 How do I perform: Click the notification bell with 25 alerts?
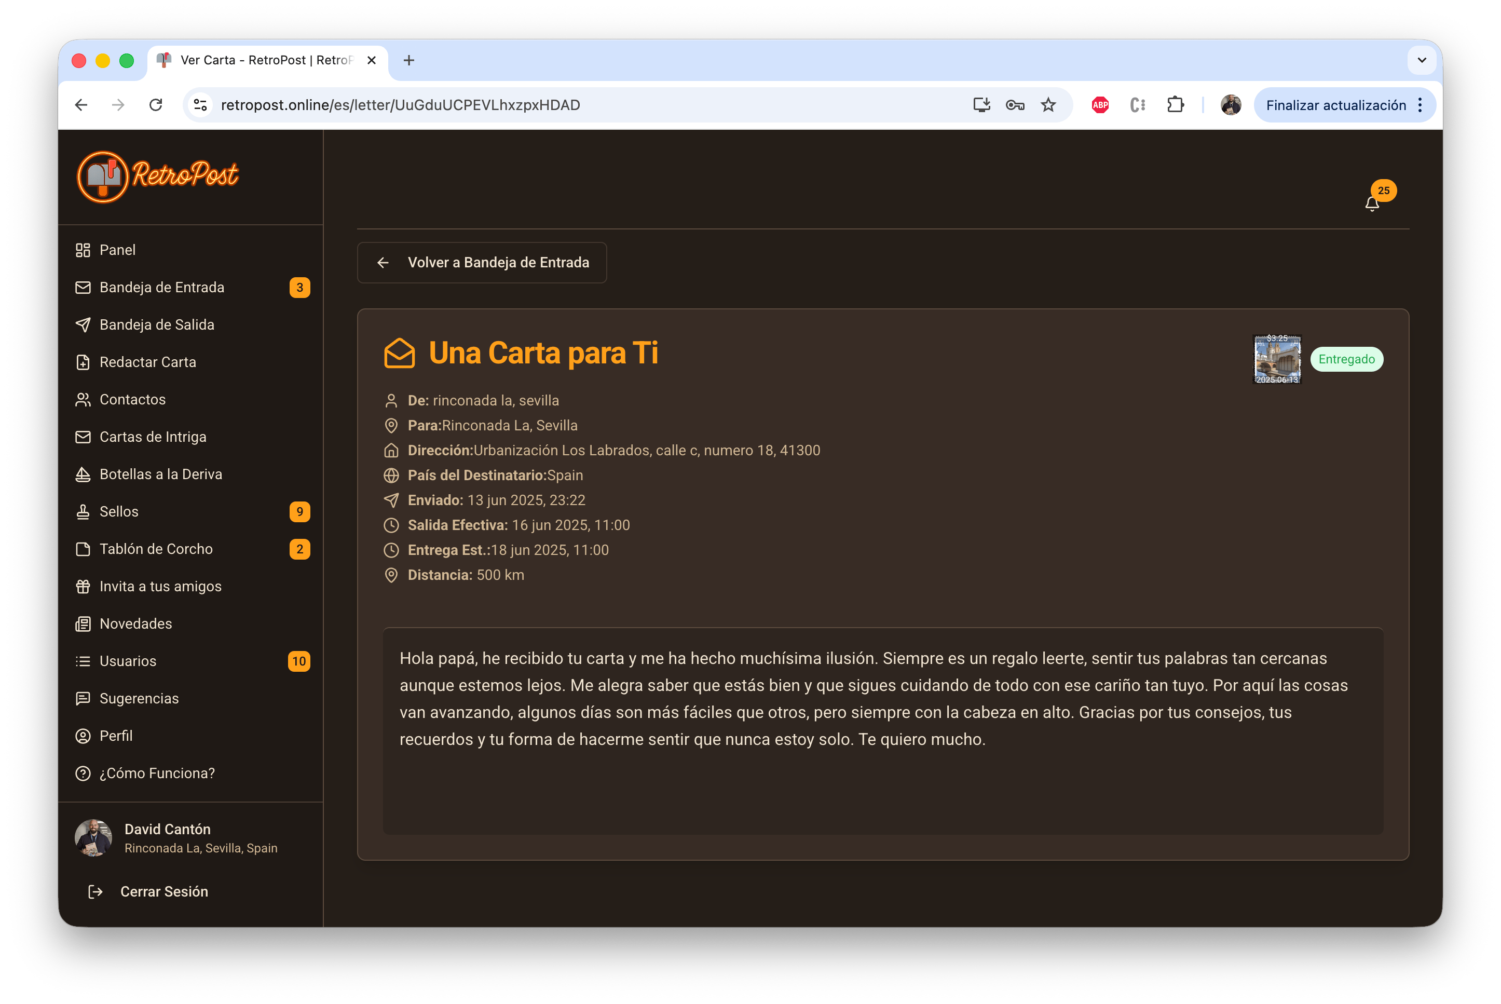tap(1372, 203)
